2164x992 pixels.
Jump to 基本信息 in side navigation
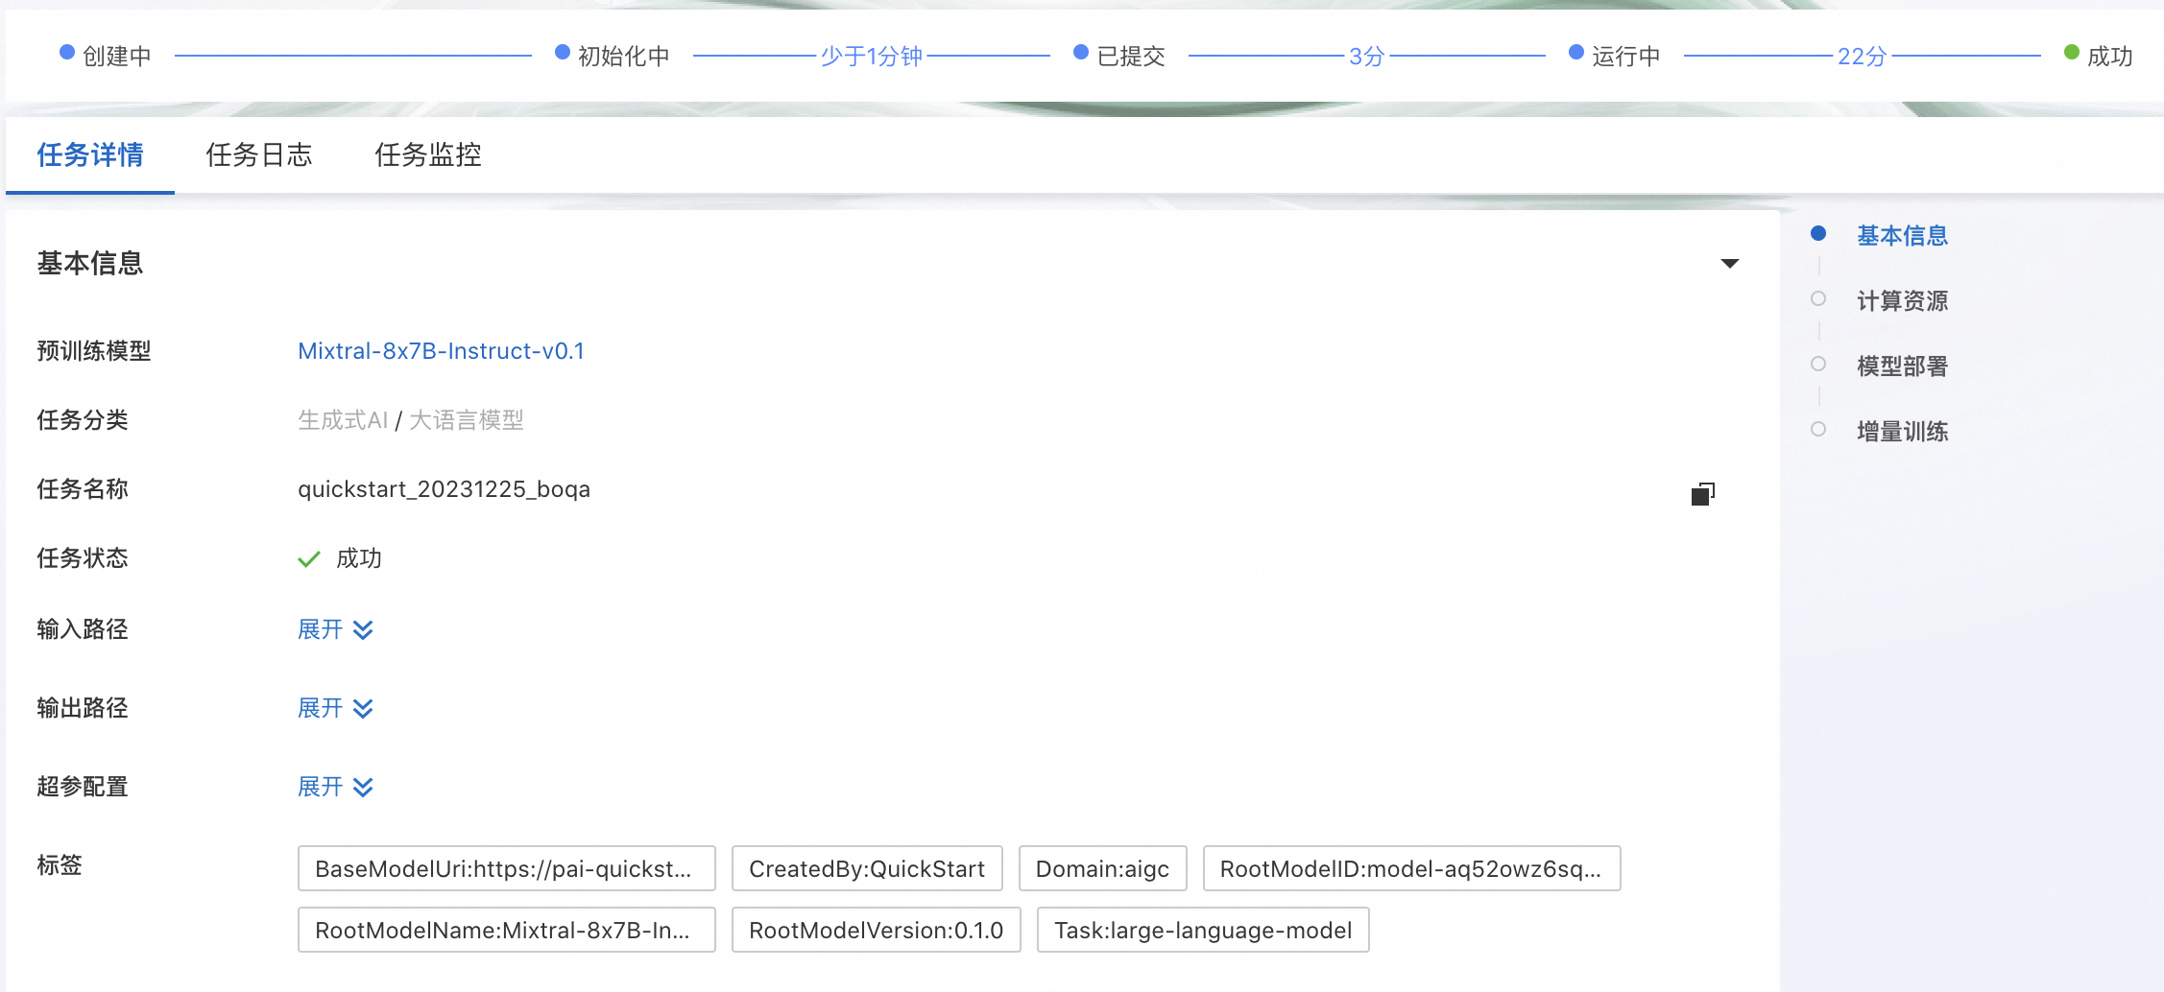1902,236
